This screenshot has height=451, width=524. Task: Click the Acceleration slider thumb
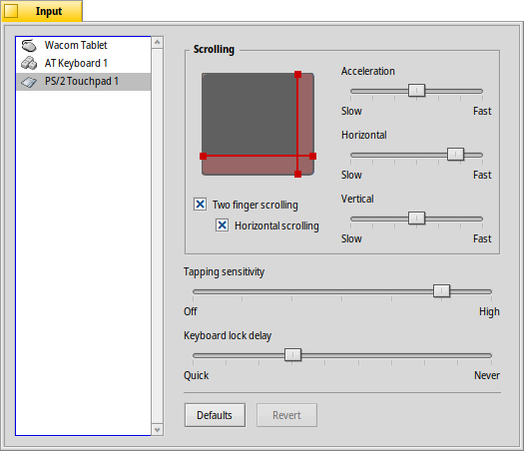tap(417, 91)
